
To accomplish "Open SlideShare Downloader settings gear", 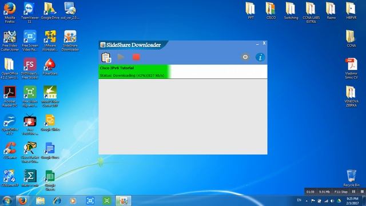I will pyautogui.click(x=245, y=57).
